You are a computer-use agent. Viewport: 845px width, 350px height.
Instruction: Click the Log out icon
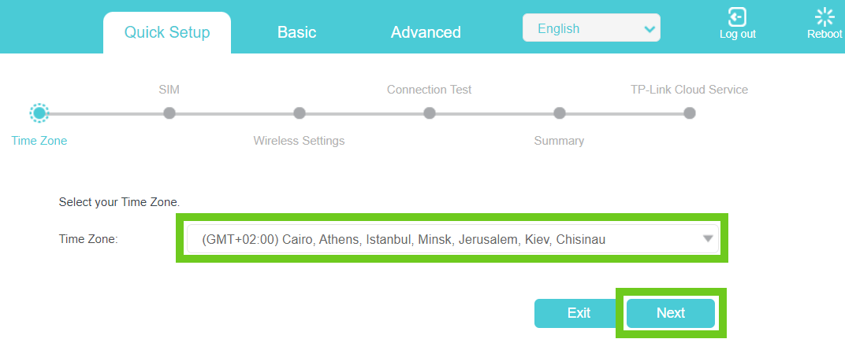[737, 17]
